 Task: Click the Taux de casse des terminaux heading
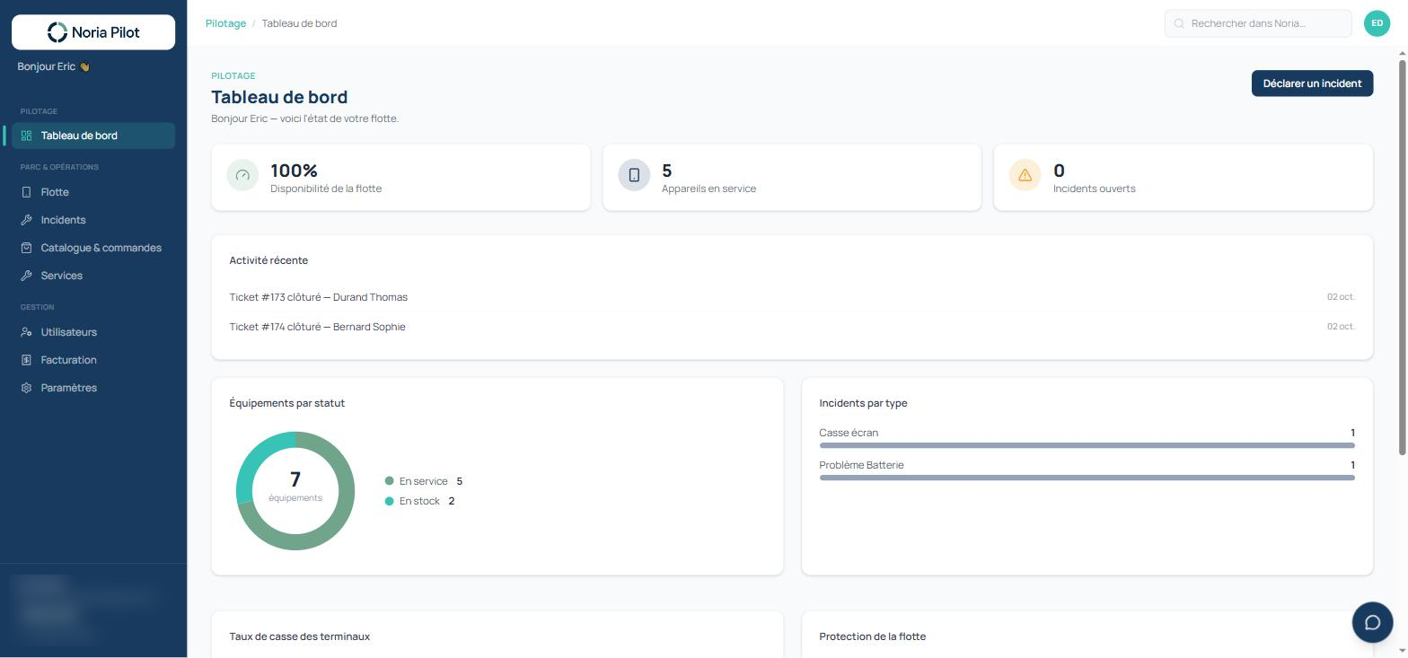coord(299,636)
